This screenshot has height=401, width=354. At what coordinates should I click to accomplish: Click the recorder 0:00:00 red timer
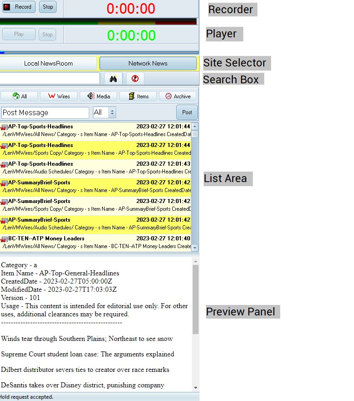(131, 9)
